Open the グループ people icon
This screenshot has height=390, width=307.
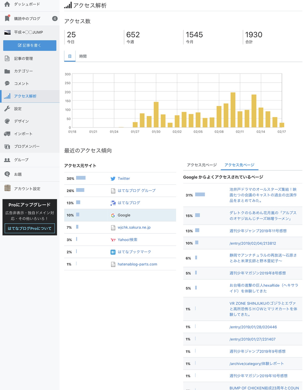click(x=7, y=160)
